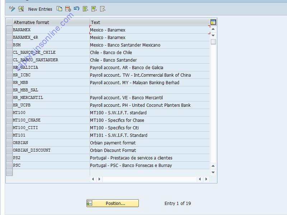The width and height of the screenshot is (287, 215).
Task: Click the rightmost horizontal scroll right arrow
Action: point(206,179)
